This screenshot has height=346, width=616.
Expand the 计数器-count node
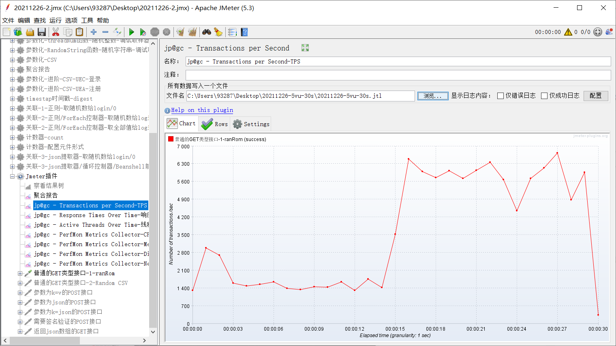click(x=12, y=137)
